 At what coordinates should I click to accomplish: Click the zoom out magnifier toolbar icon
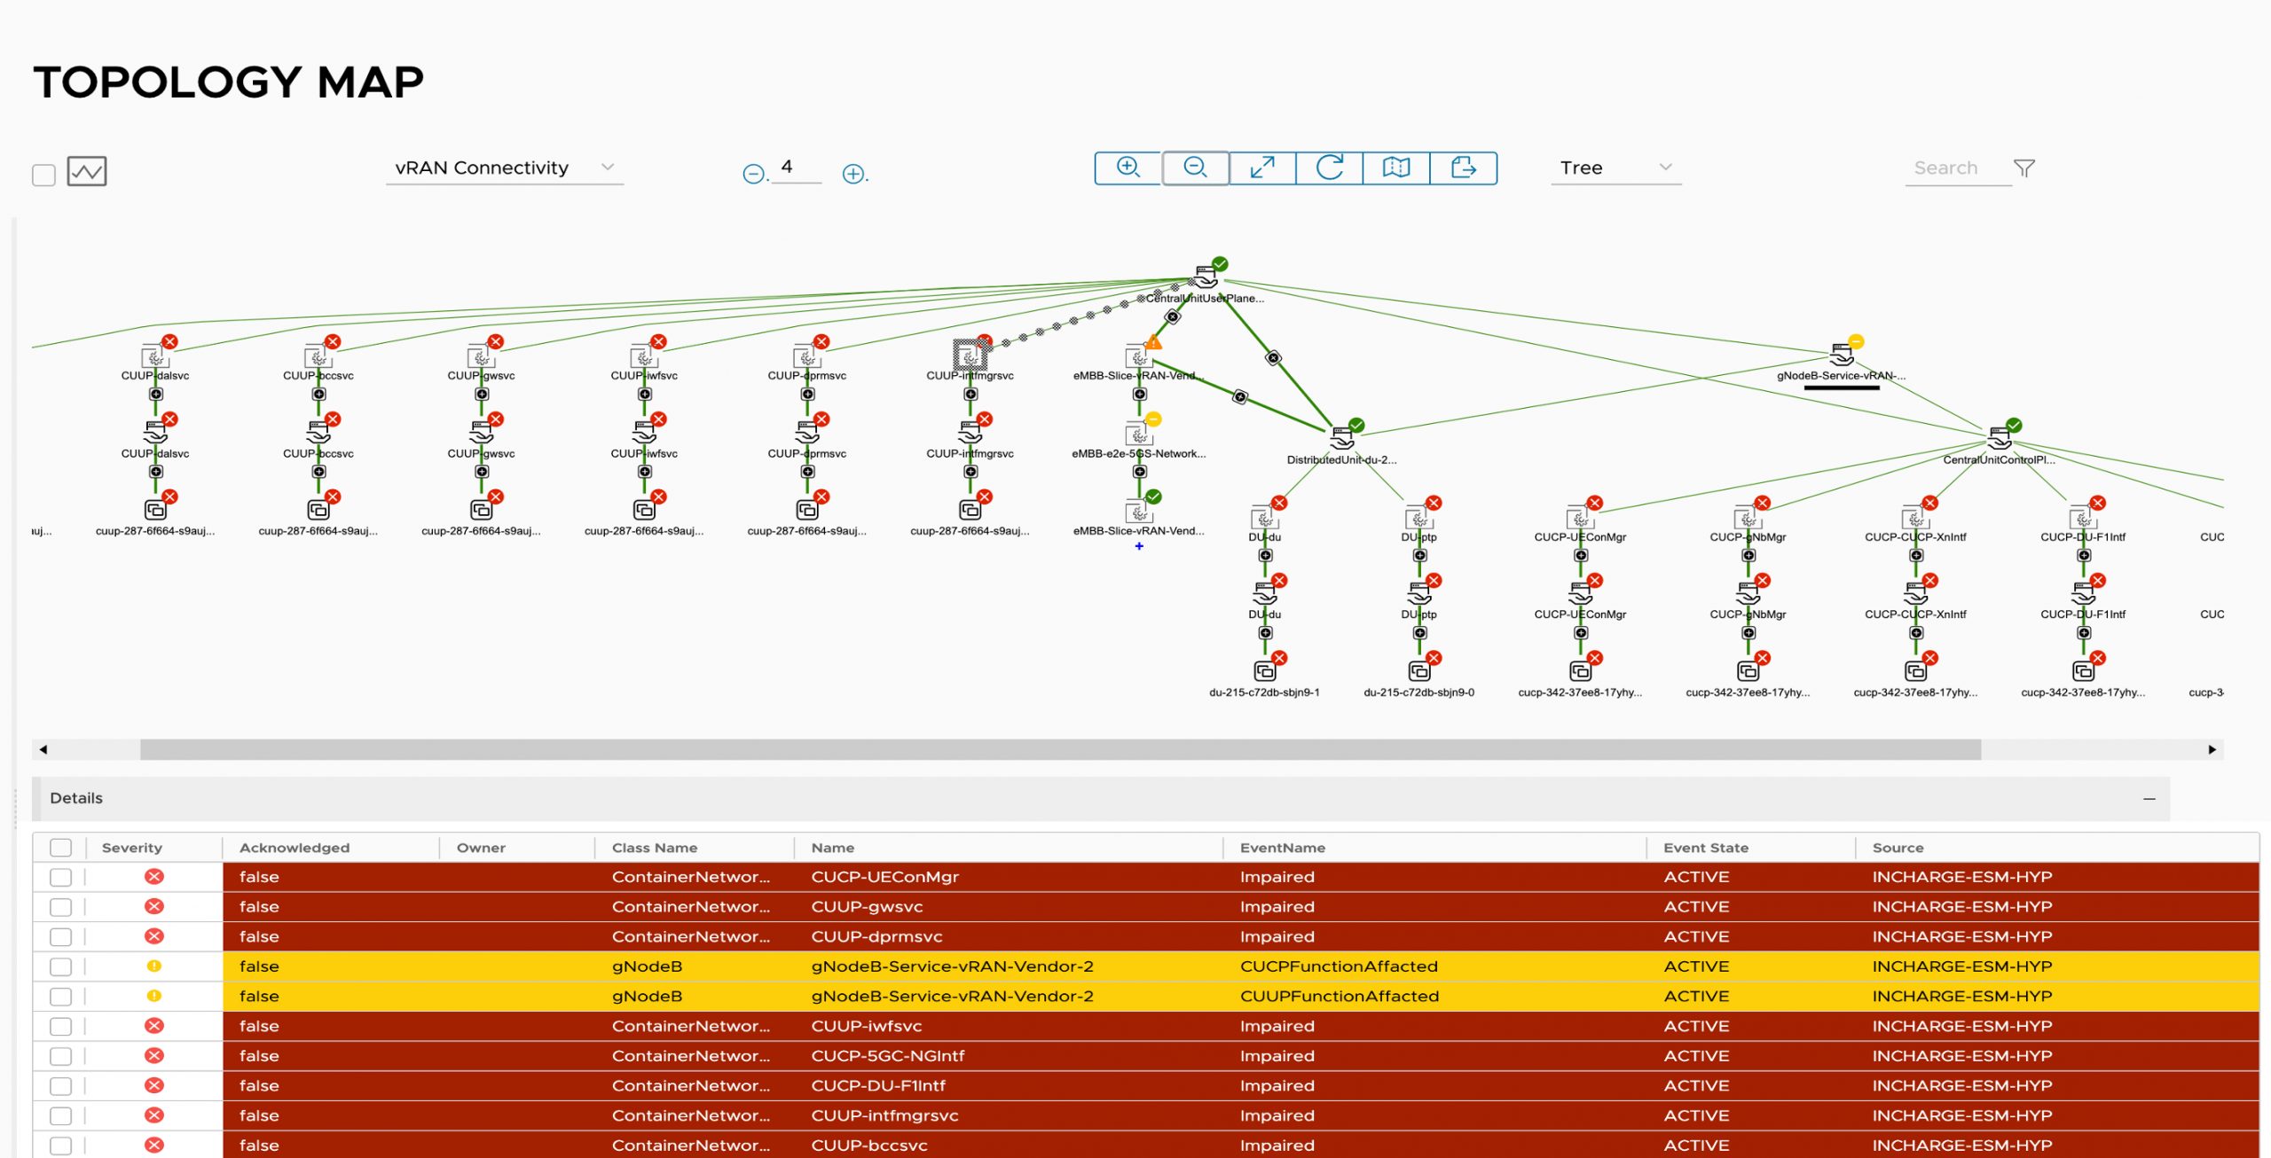coord(1195,168)
